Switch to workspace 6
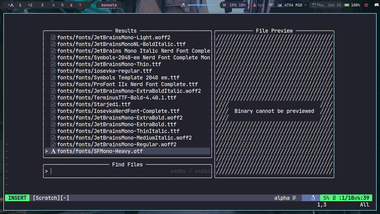 (71, 5)
